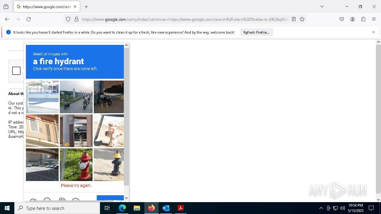Open the Windows Start menu
The width and height of the screenshot is (381, 214).
tap(7, 208)
